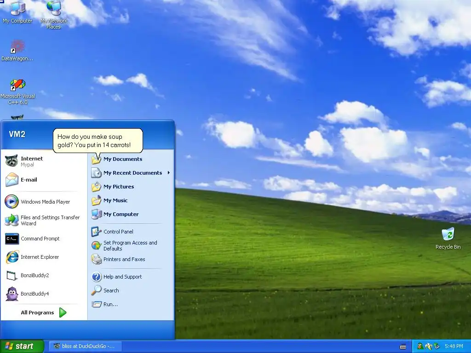The height and width of the screenshot is (353, 471).
Task: Click the green start button
Action: coord(22,346)
